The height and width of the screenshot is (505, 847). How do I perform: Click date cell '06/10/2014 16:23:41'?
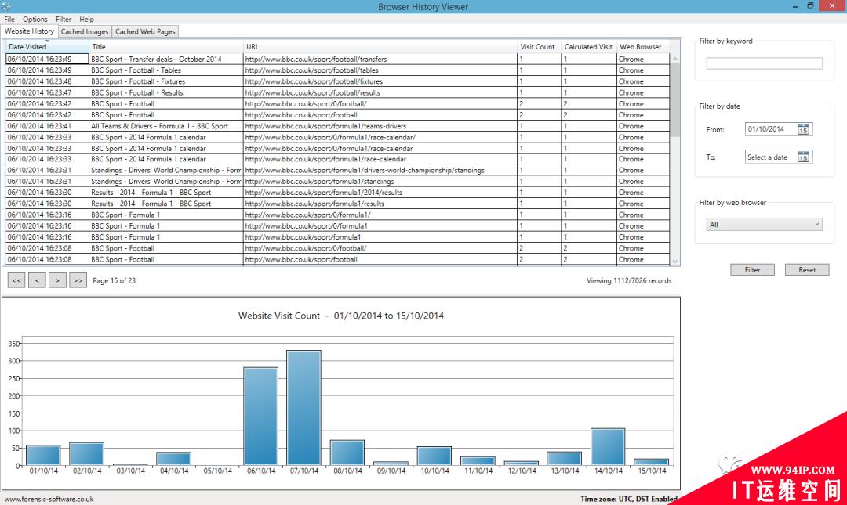tap(47, 126)
